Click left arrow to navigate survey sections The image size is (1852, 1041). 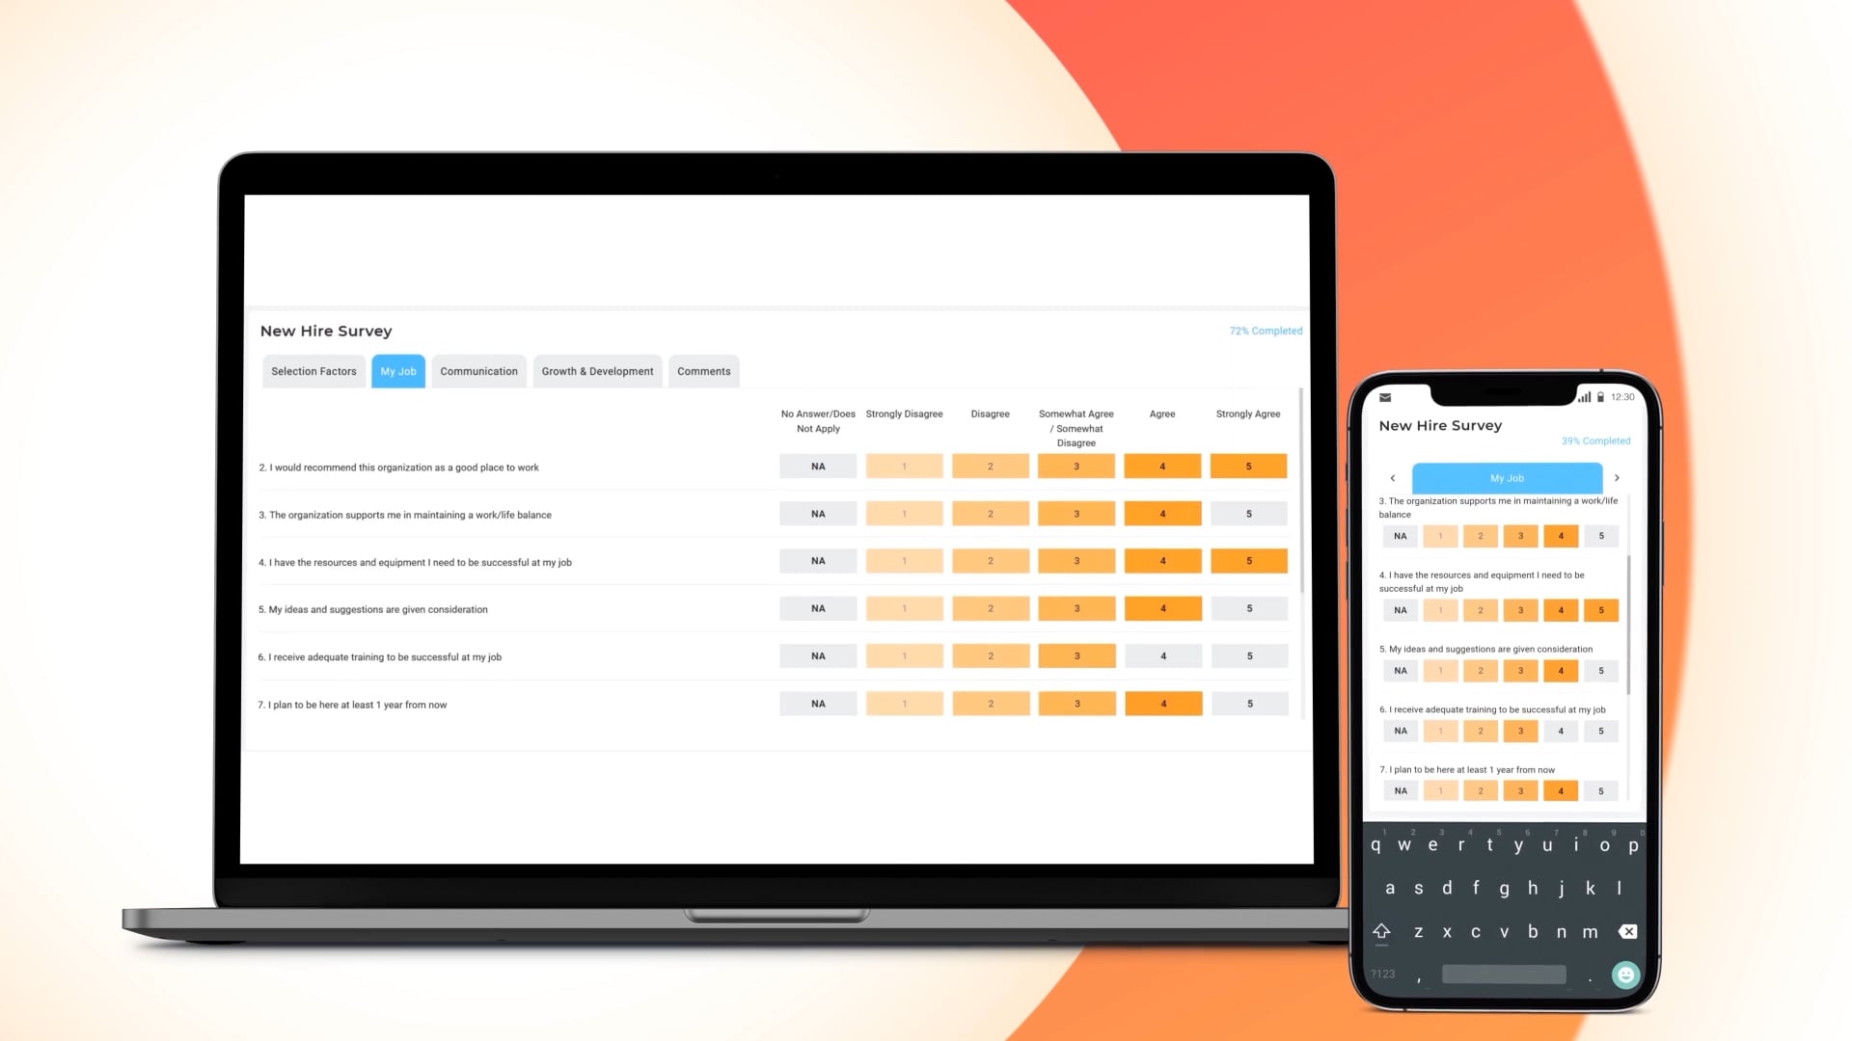[1393, 478]
